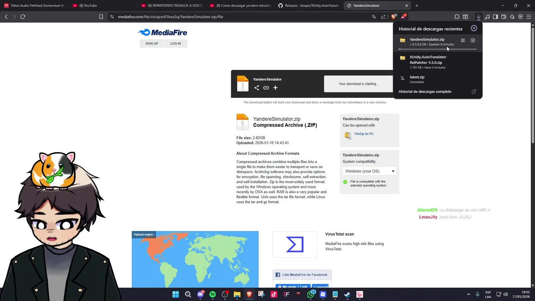
Task: Click the address bar URL
Action: (x=171, y=17)
